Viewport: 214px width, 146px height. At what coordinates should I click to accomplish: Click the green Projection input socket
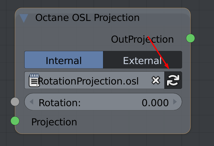(x=15, y=121)
